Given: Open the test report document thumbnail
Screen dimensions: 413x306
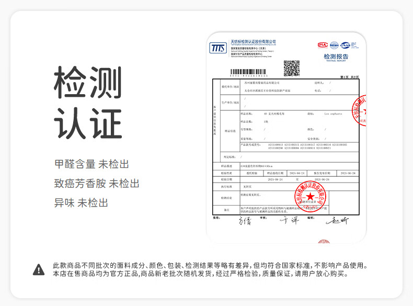Looking at the screenshot, I should tap(286, 138).
